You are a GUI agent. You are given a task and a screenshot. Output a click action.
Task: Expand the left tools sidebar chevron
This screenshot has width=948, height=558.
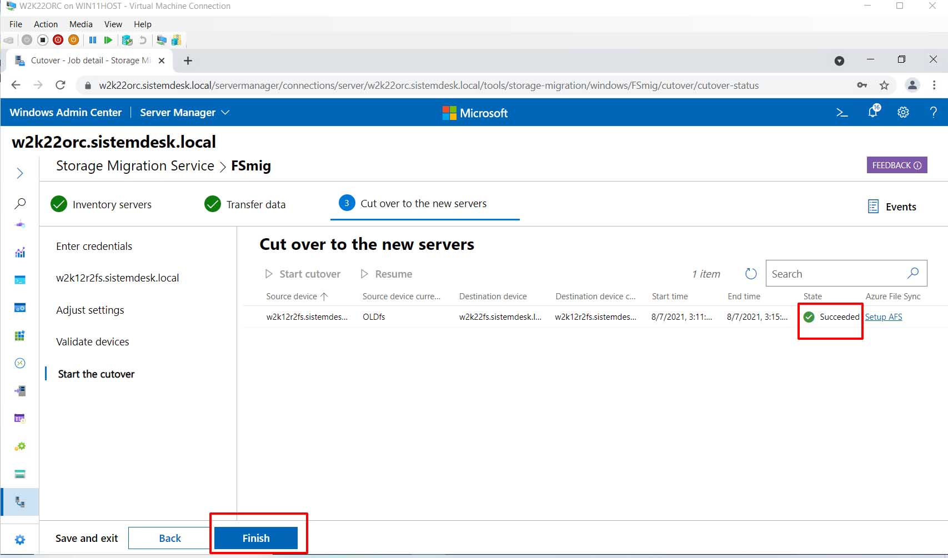(x=20, y=173)
